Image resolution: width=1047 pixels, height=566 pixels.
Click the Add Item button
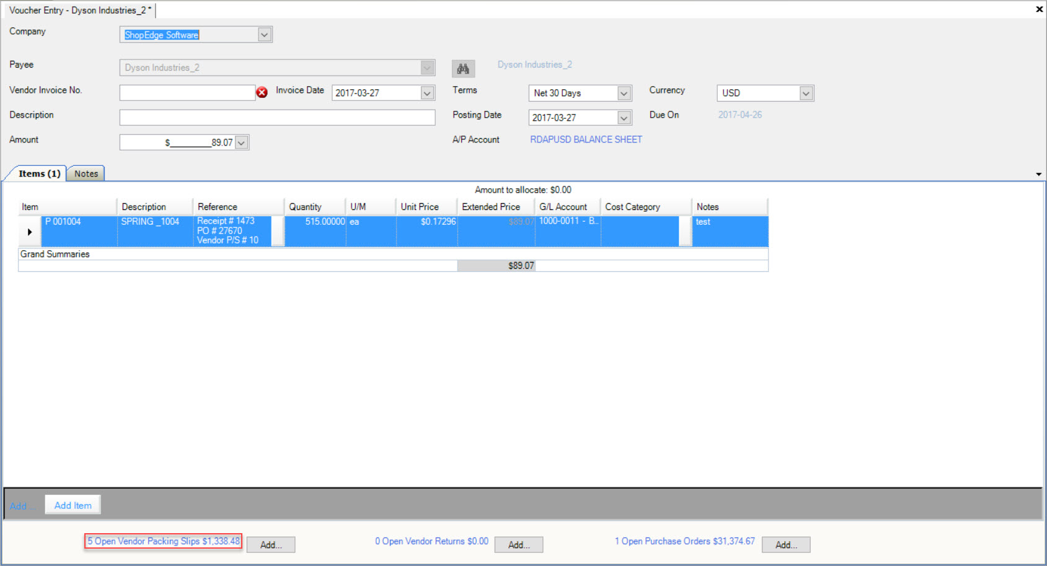(x=73, y=505)
